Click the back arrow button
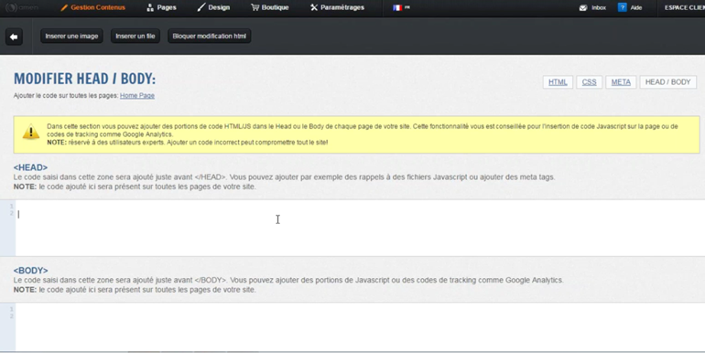Screen dimensions: 705x353 pos(14,37)
